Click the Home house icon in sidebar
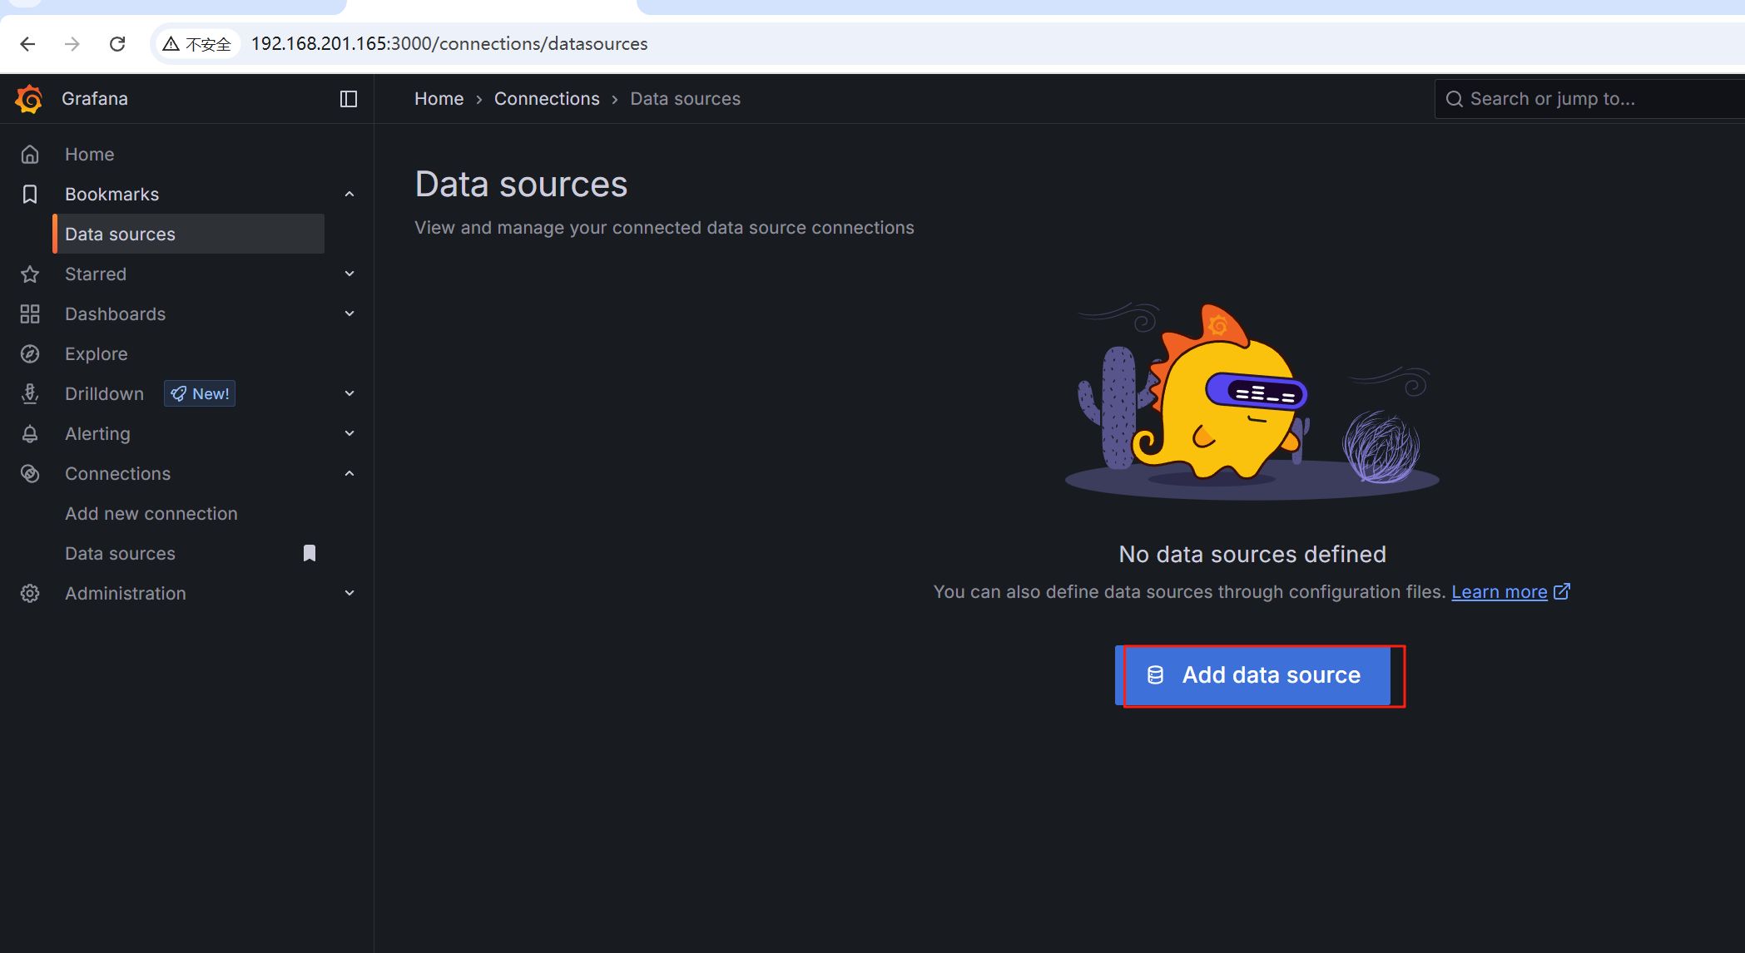 click(30, 155)
